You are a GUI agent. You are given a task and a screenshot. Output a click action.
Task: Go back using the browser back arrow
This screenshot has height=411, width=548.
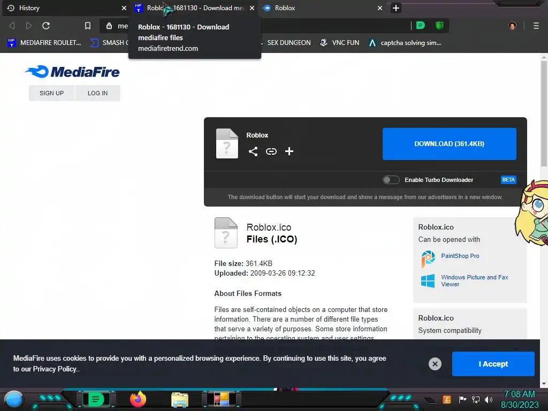(12, 26)
